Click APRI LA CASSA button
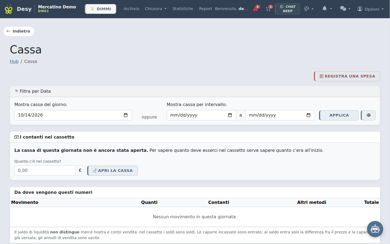 pos(113,171)
